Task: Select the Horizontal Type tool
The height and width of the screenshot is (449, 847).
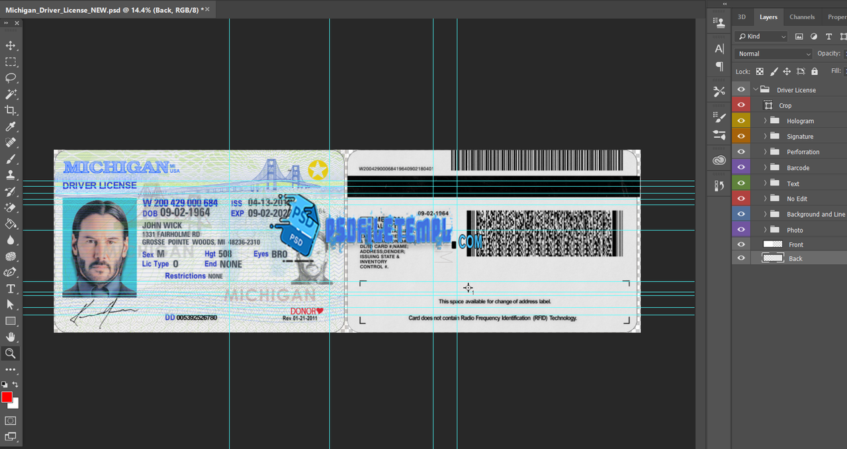Action: coord(11,289)
